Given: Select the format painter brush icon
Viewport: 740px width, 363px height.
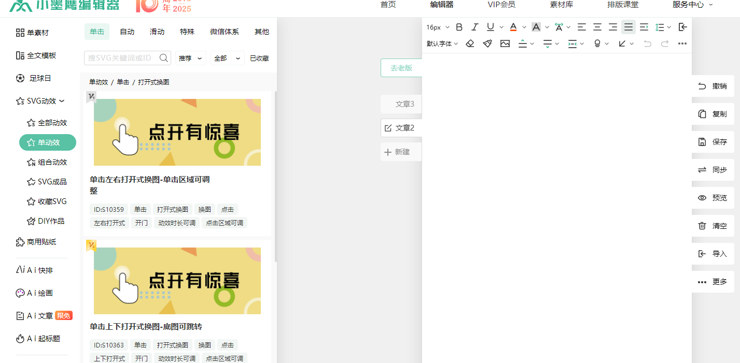Looking at the screenshot, I should click(x=487, y=43).
